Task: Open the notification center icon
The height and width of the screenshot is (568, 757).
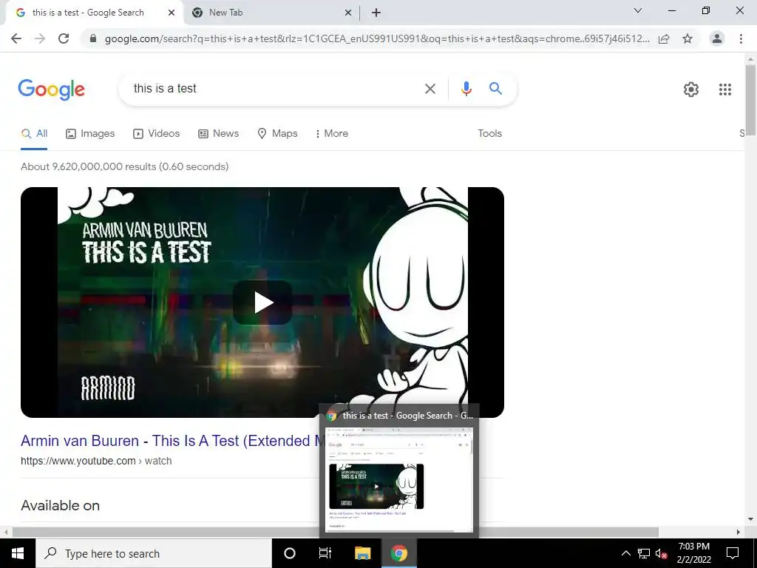Action: click(x=733, y=553)
